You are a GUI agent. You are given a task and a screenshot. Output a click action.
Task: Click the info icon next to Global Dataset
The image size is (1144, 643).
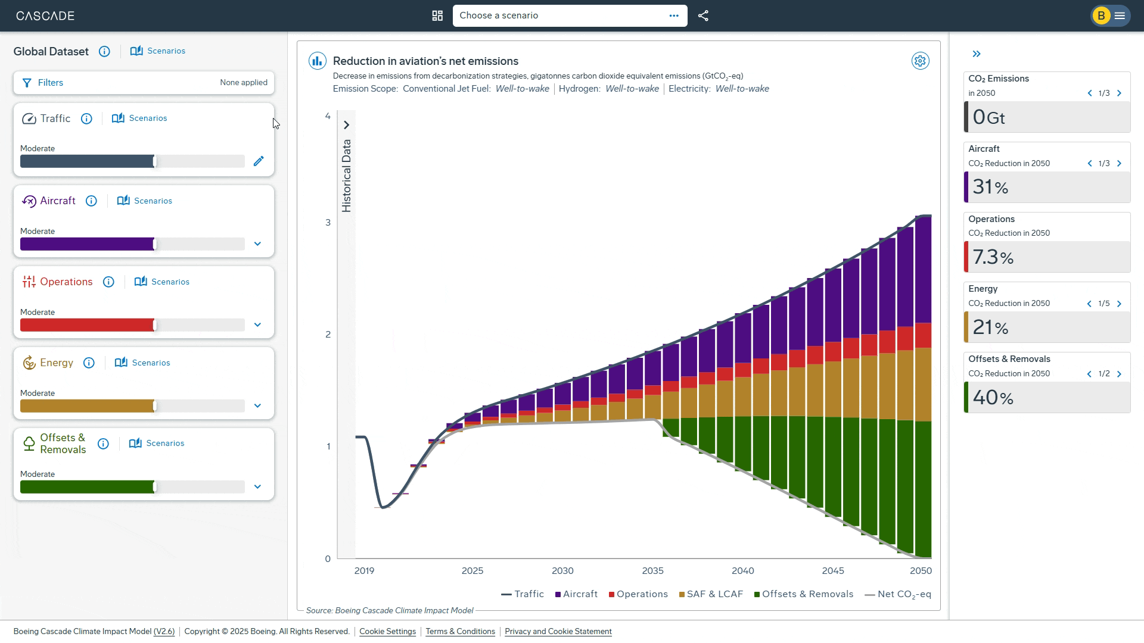click(104, 52)
